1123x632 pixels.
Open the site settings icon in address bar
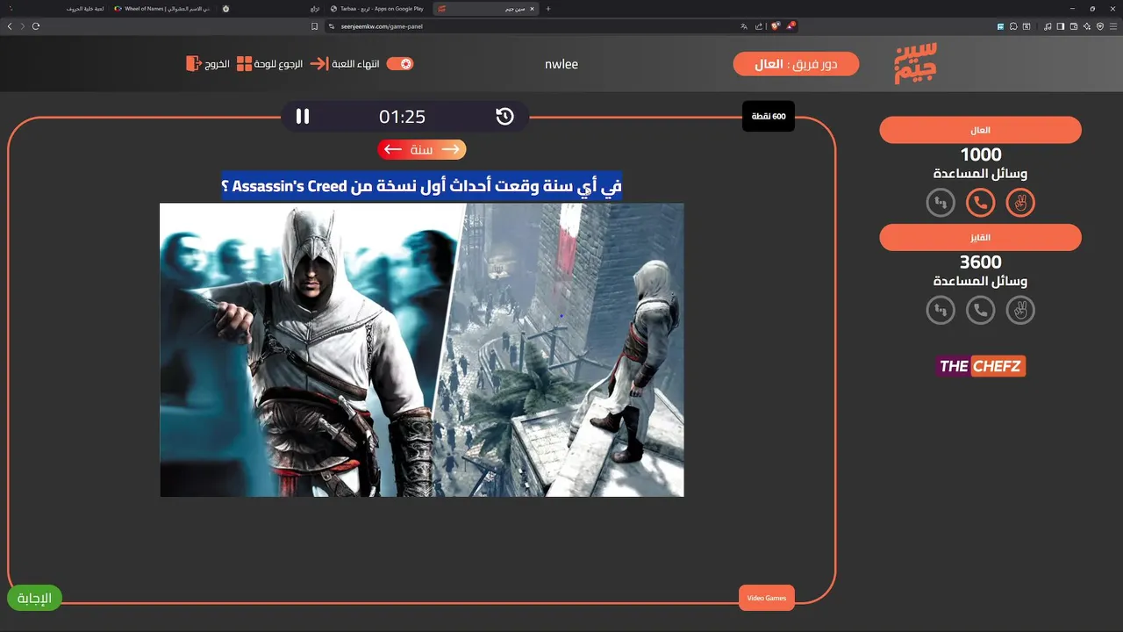point(332,26)
